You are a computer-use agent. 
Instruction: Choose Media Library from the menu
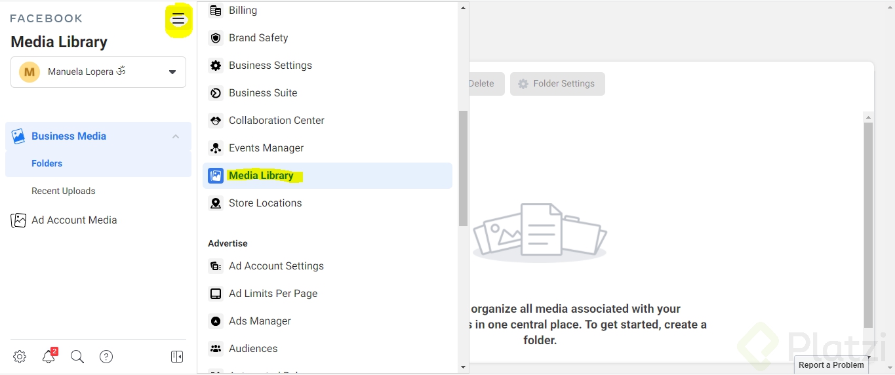point(327,176)
